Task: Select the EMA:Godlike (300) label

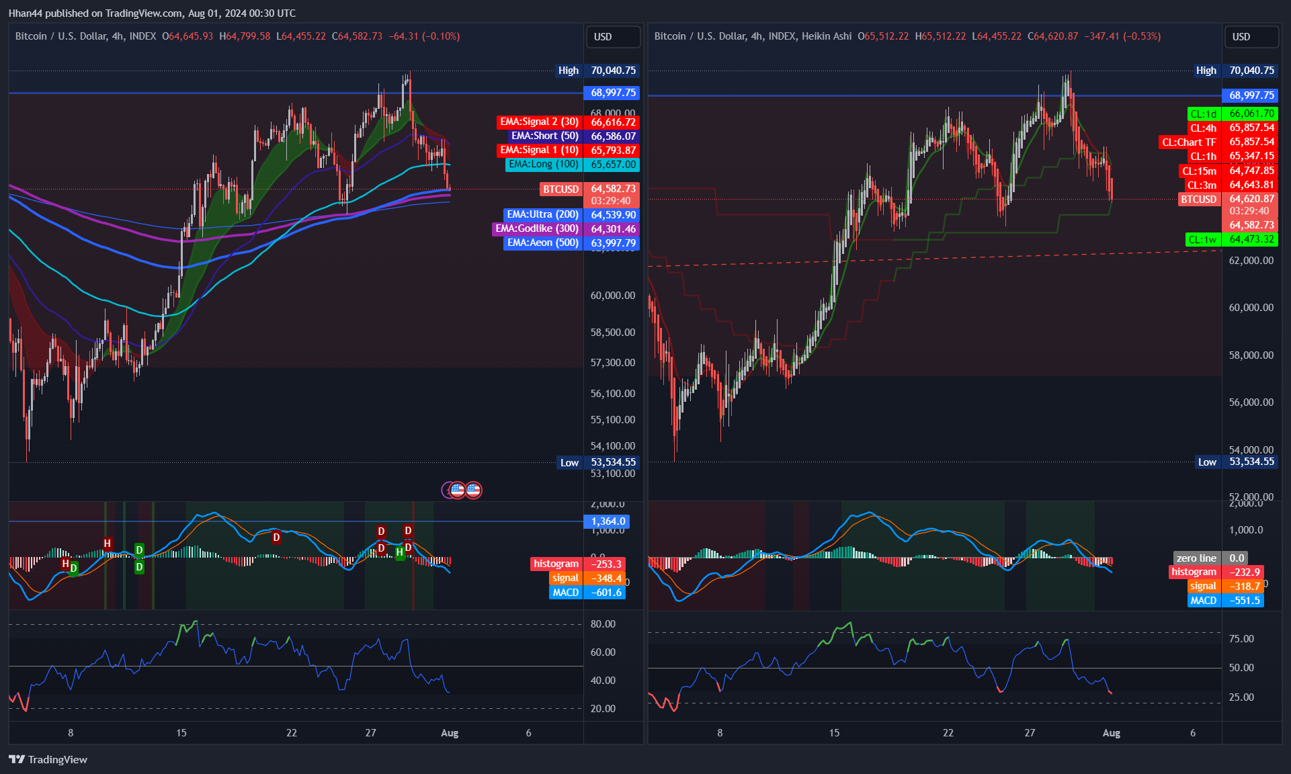Action: point(537,228)
